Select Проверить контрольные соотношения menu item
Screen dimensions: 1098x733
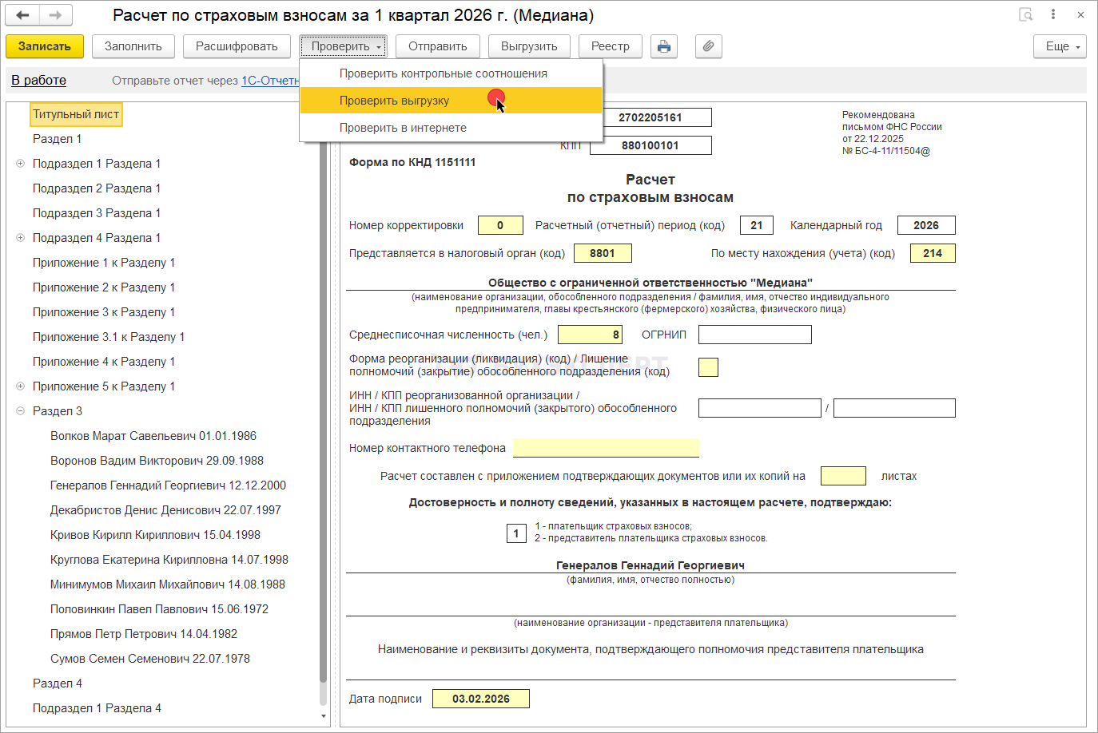[443, 73]
